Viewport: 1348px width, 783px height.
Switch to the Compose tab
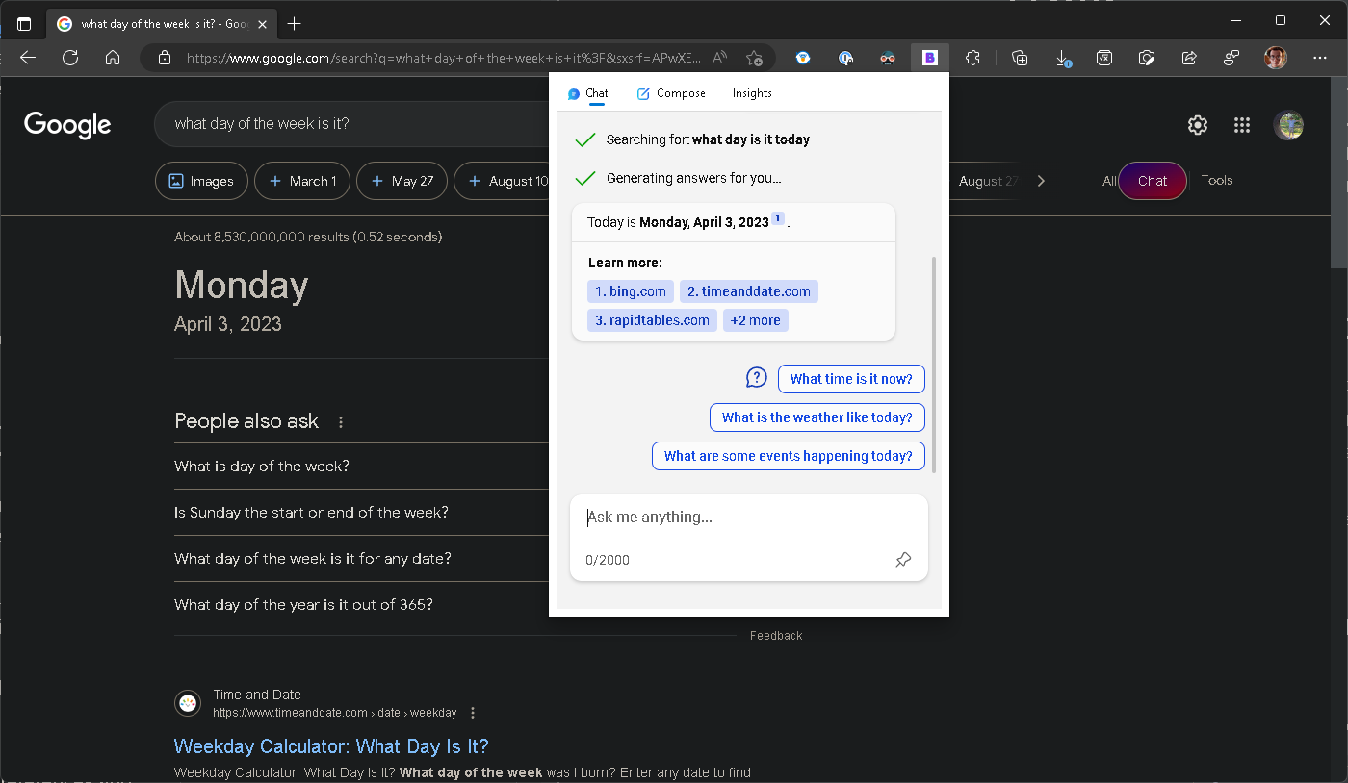tap(671, 93)
